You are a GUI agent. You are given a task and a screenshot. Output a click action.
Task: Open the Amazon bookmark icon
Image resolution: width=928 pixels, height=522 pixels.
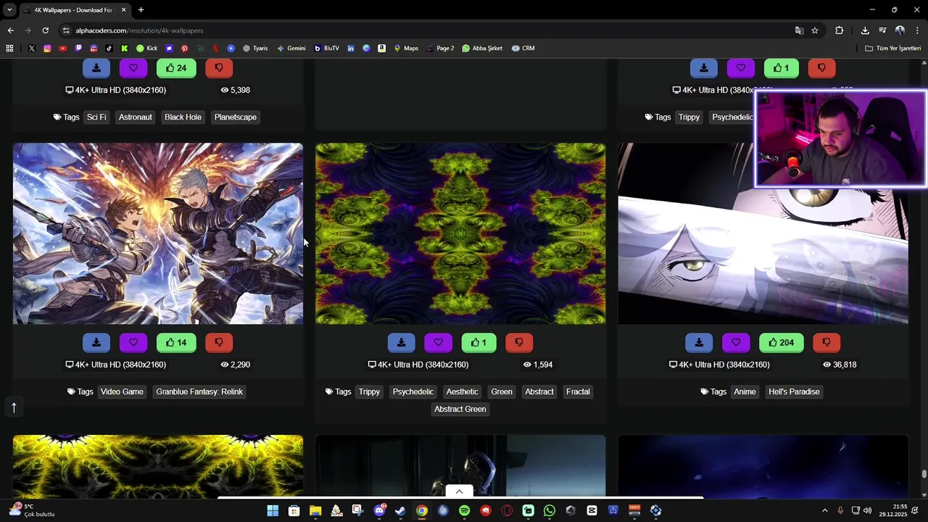pos(381,49)
